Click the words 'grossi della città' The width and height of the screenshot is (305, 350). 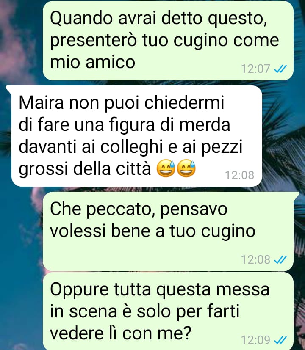tap(85, 169)
